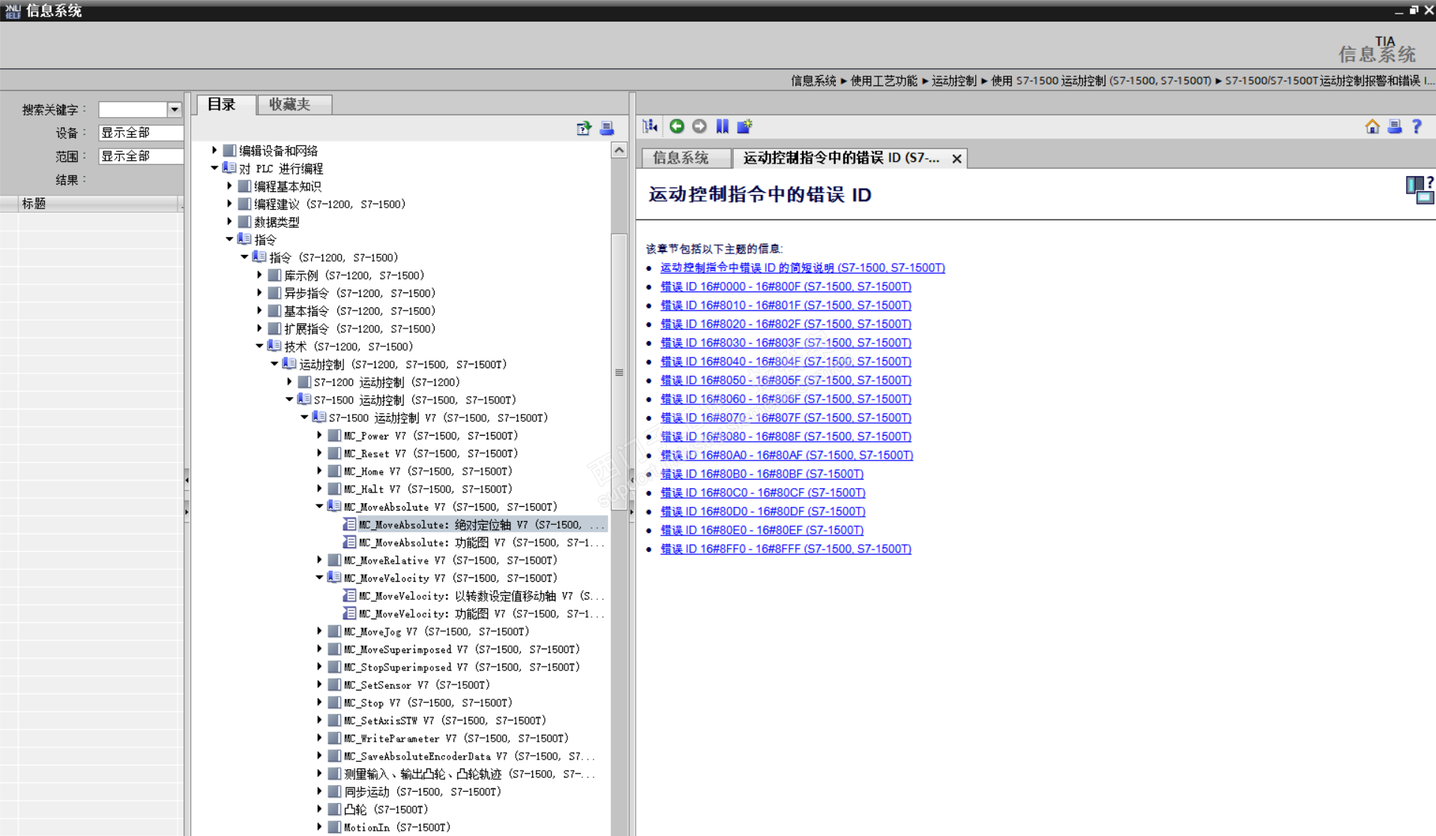Screen dimensions: 1436x836
Task: Select tree item MC_MoveJog V7
Action: [436, 631]
